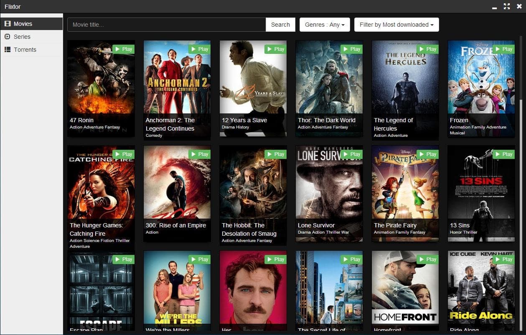Image resolution: width=526 pixels, height=335 pixels.
Task: Toggle fullscreen for Flixtor window
Action: tap(507, 6)
